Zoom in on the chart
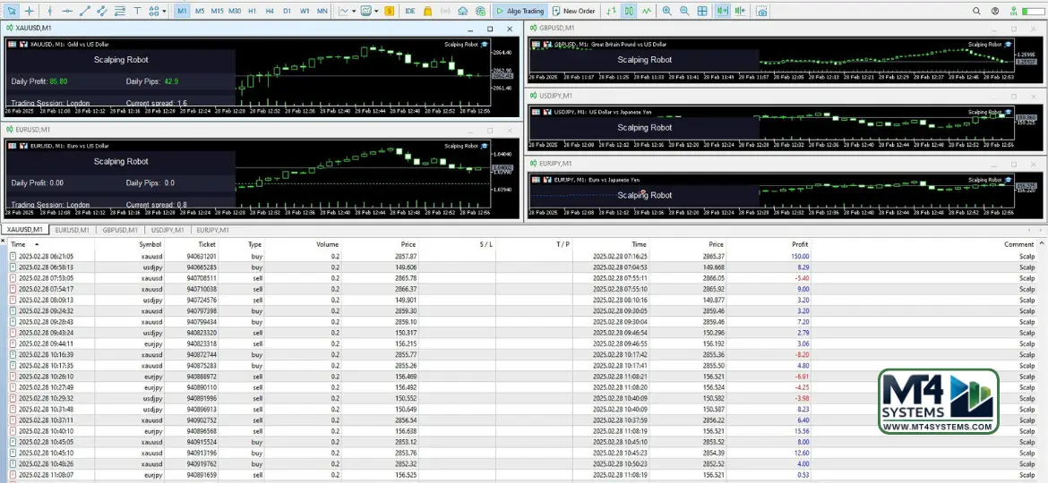Image resolution: width=1048 pixels, height=483 pixels. [x=666, y=11]
